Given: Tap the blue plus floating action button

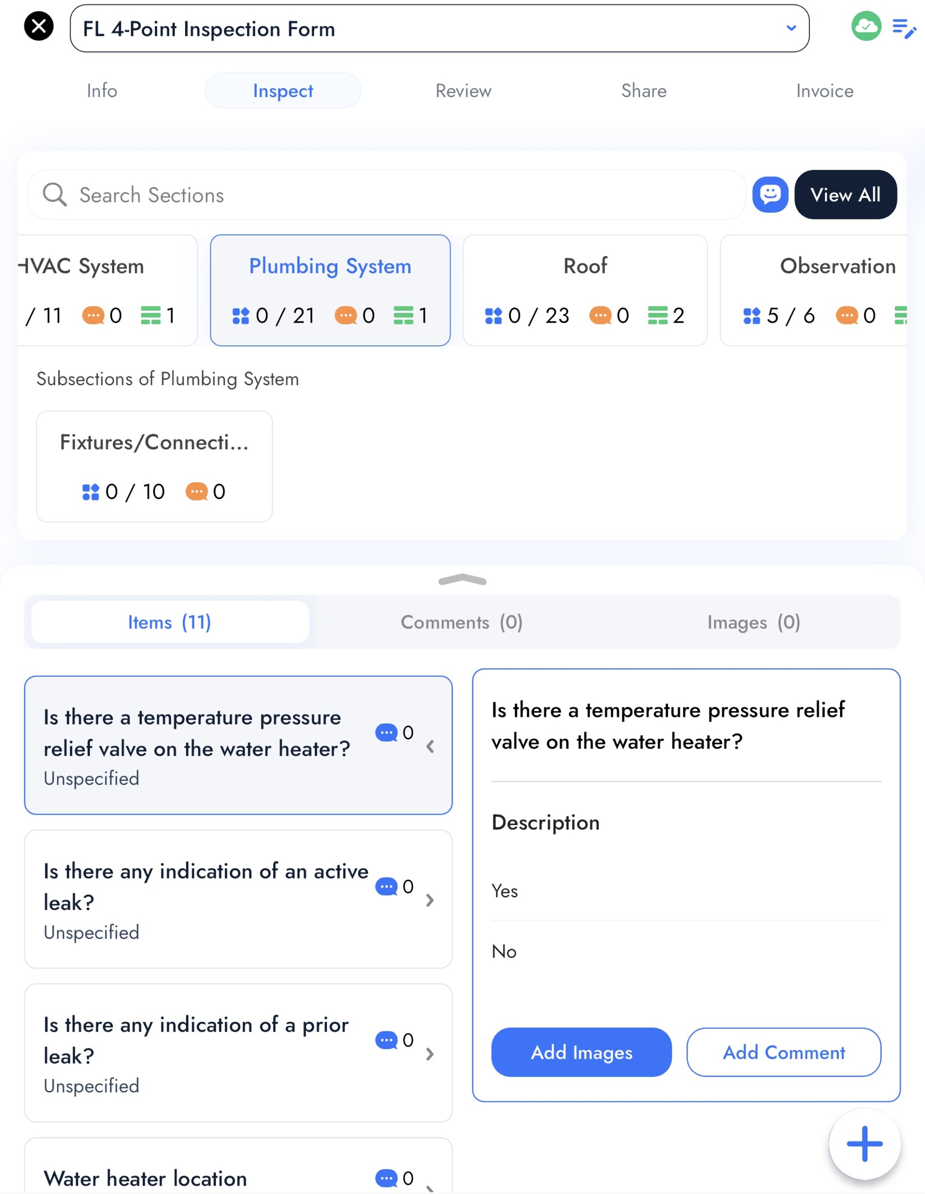Looking at the screenshot, I should pos(864,1144).
